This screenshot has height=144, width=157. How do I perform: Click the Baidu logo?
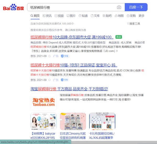(13, 7)
